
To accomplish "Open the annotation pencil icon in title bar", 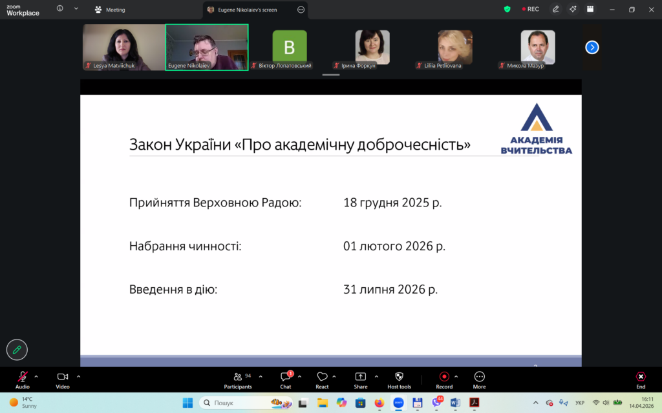I will (555, 9).
